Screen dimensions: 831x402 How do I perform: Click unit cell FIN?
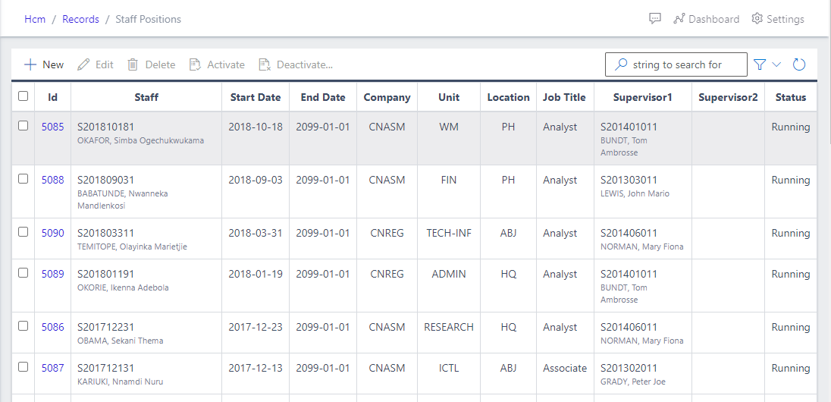[449, 180]
